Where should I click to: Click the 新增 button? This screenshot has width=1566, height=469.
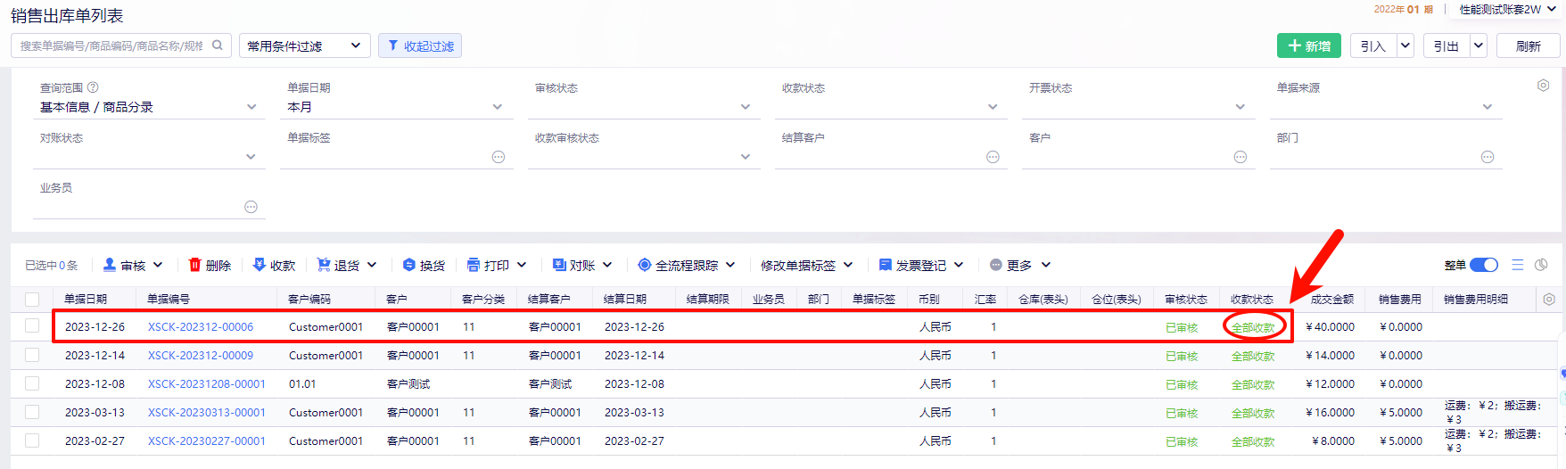tap(1308, 45)
